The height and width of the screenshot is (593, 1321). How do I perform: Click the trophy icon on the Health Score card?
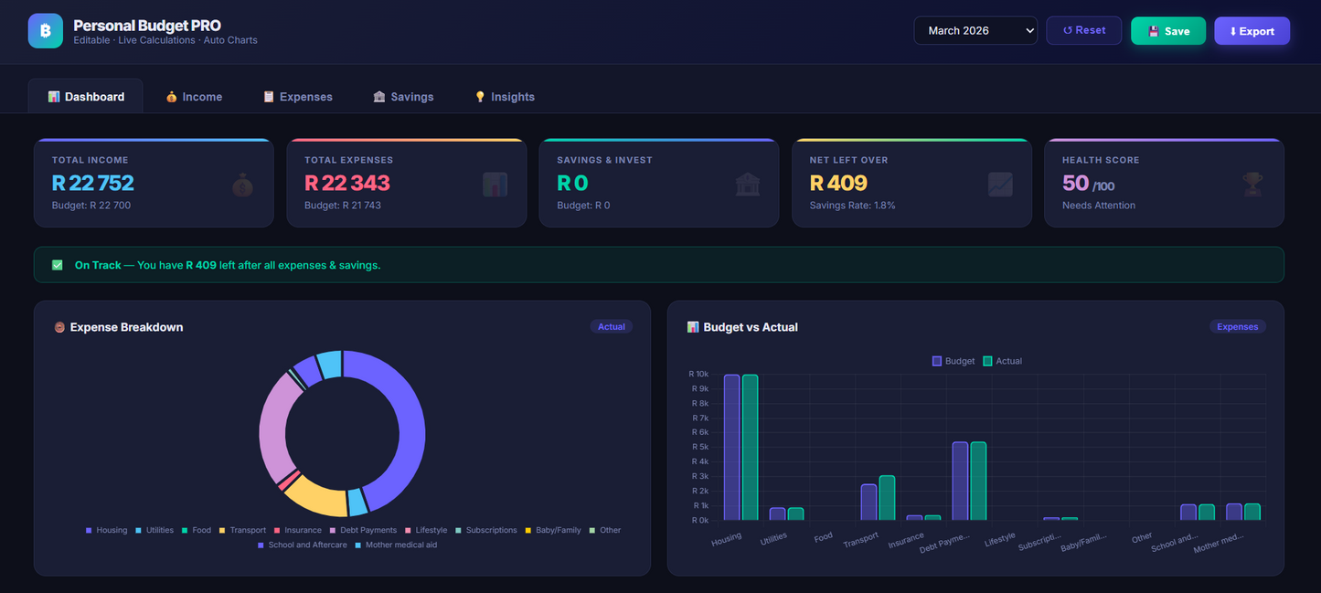(1252, 183)
